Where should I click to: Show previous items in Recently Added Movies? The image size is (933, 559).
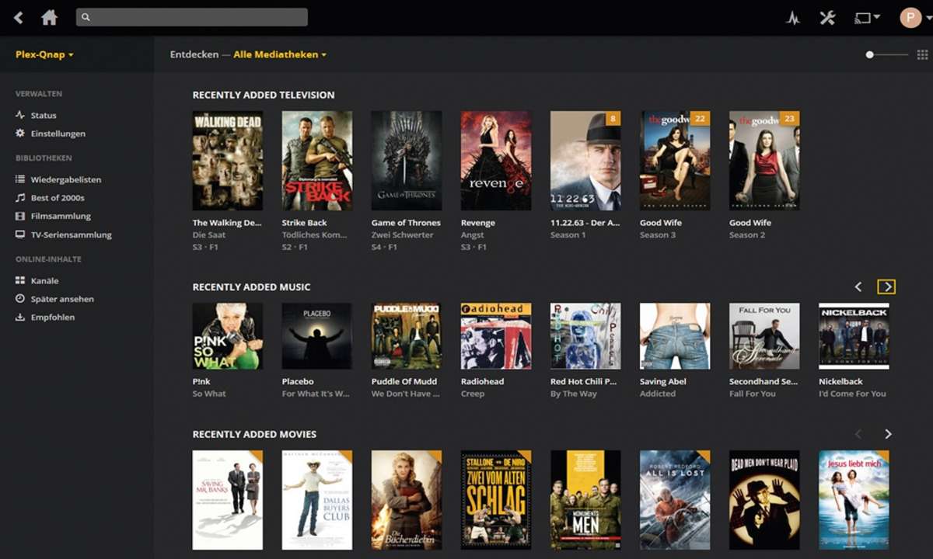point(858,434)
